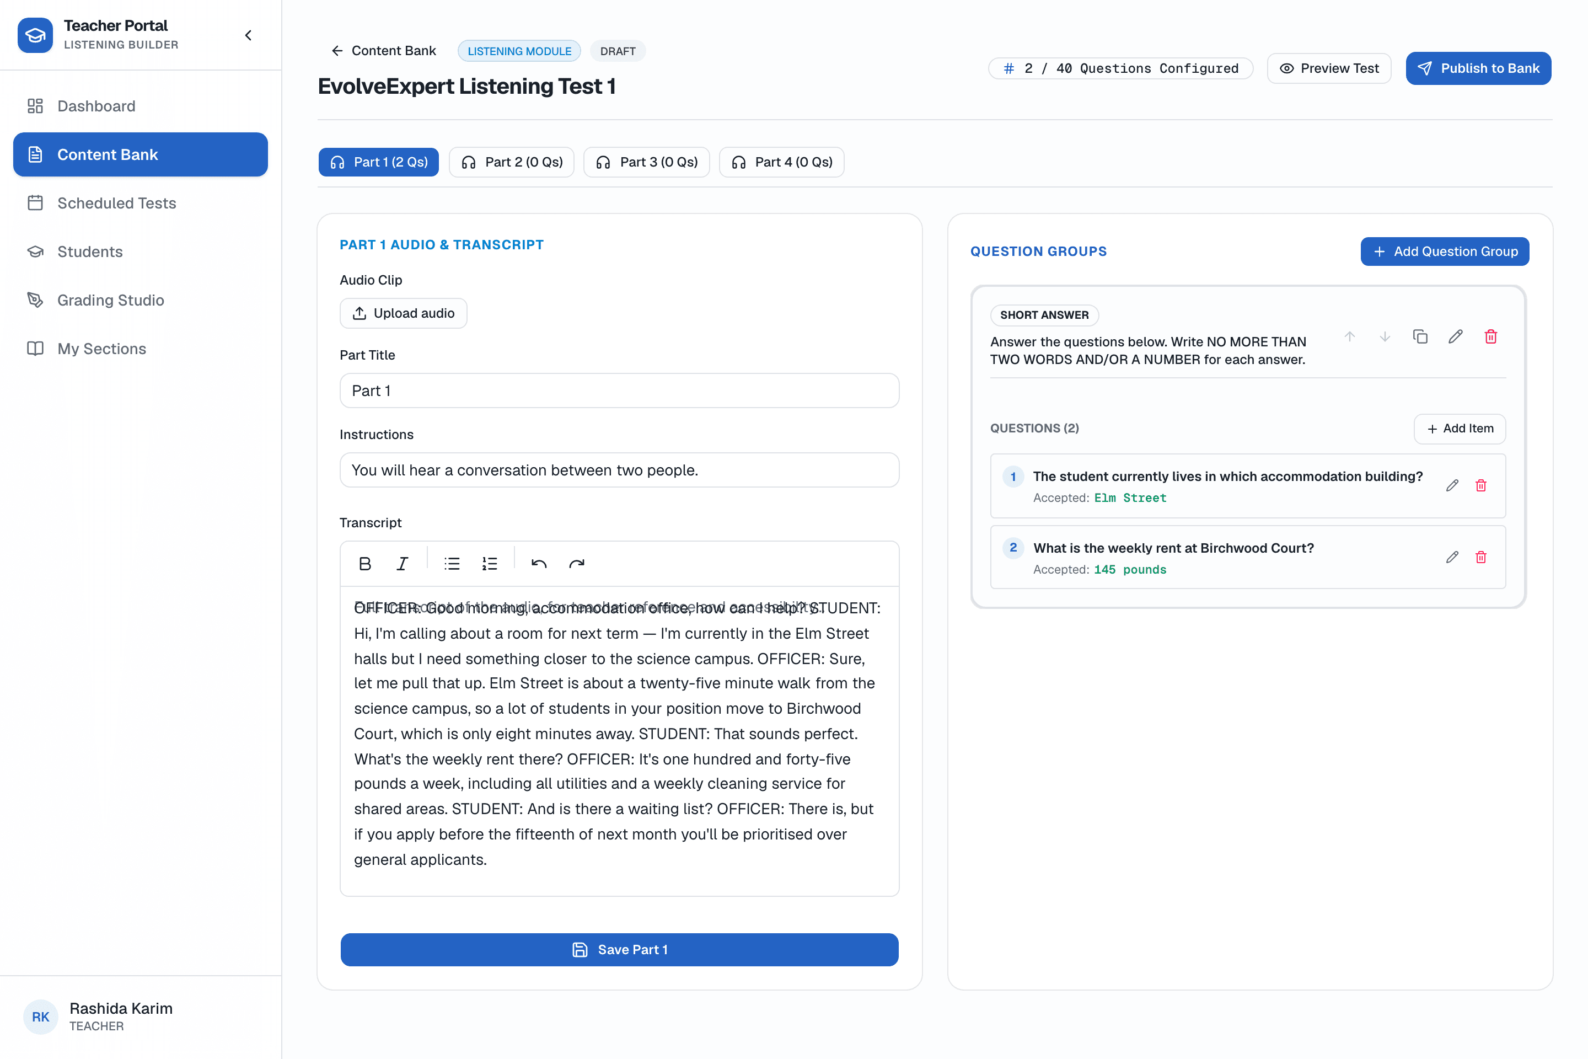The height and width of the screenshot is (1059, 1588).
Task: Redo transcript edit
Action: [577, 563]
